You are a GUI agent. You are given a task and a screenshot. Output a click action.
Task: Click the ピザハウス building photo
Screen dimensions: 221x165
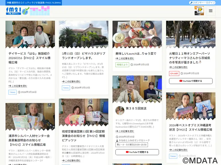coord(84,34)
